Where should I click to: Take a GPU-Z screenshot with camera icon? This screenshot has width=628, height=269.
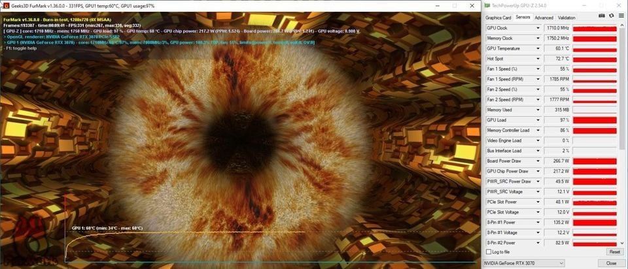click(x=602, y=16)
